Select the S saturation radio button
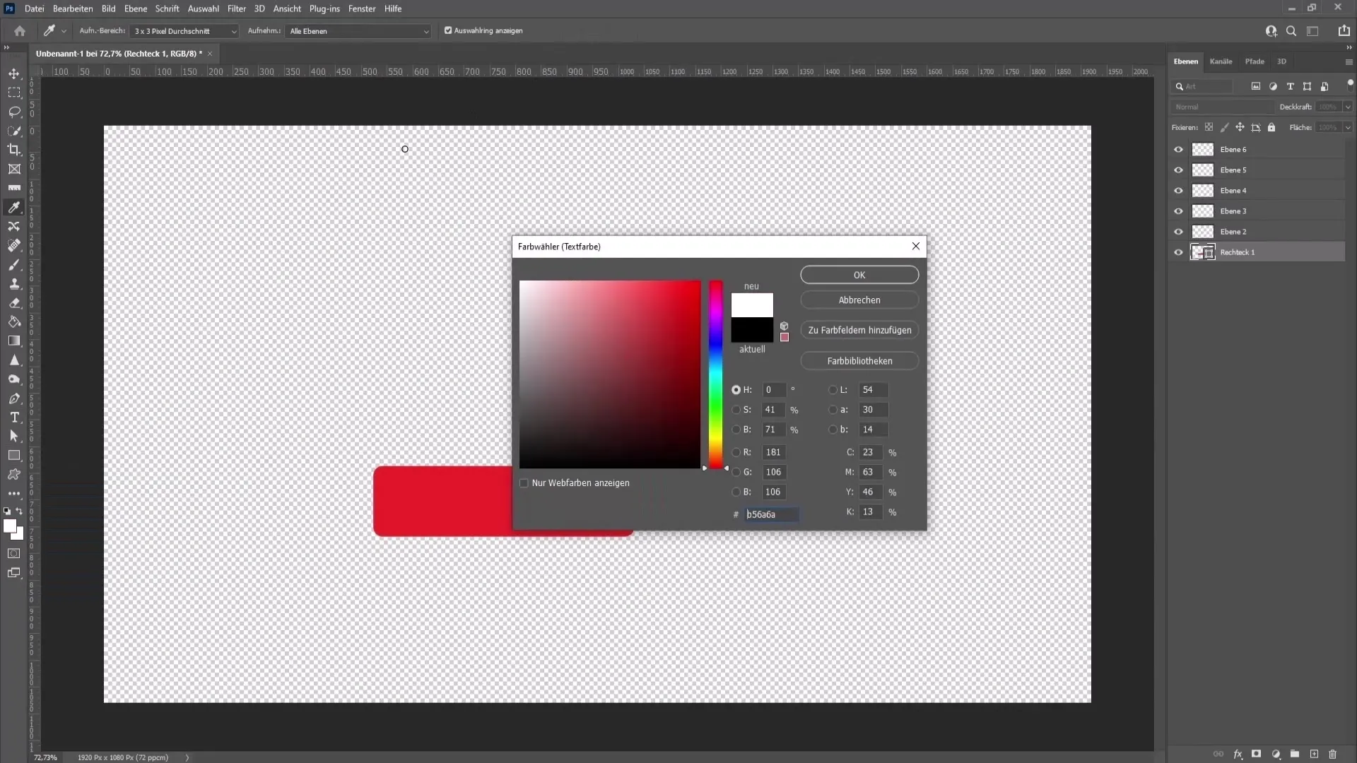Screen dimensions: 1357x763 (x=736, y=410)
